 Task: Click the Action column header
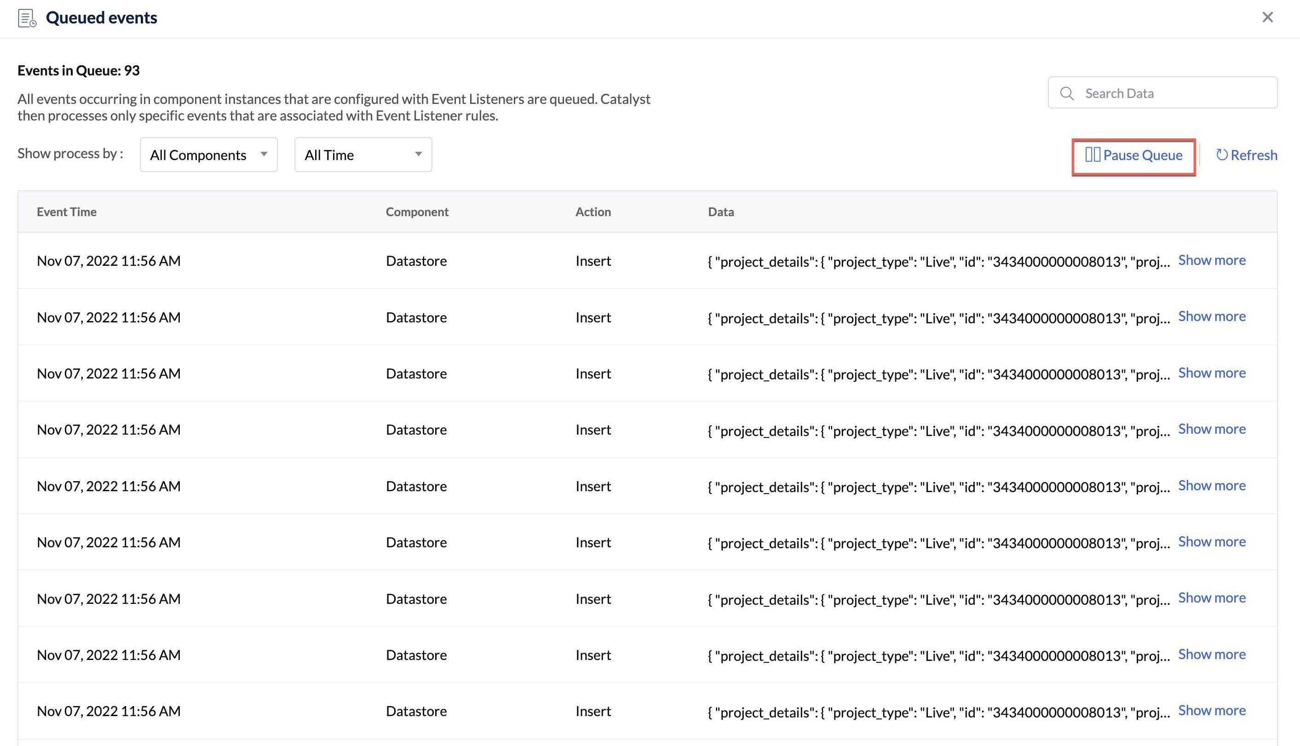(x=593, y=212)
